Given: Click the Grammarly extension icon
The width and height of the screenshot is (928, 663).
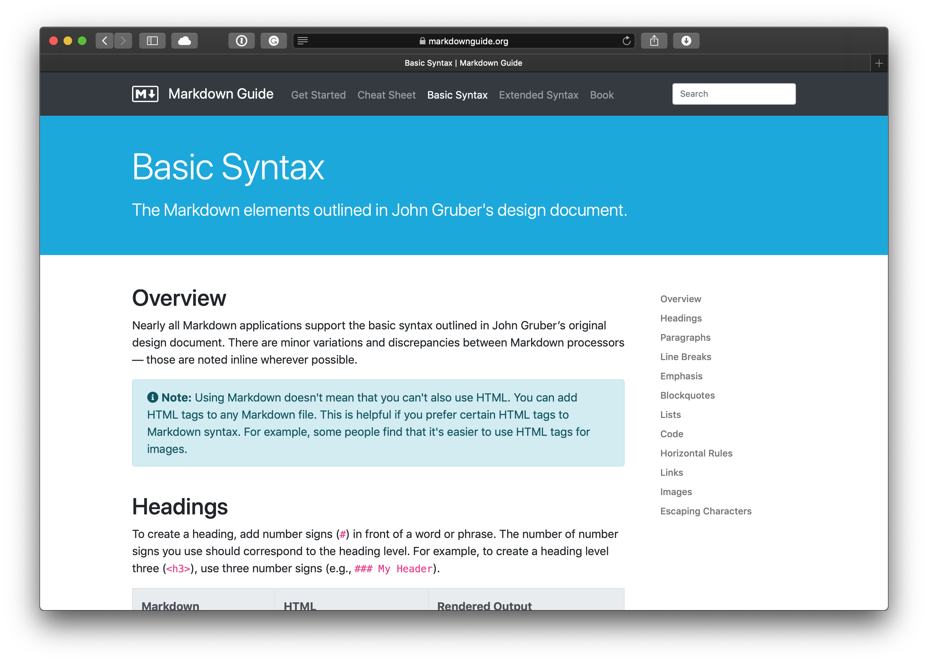Looking at the screenshot, I should click(x=274, y=40).
